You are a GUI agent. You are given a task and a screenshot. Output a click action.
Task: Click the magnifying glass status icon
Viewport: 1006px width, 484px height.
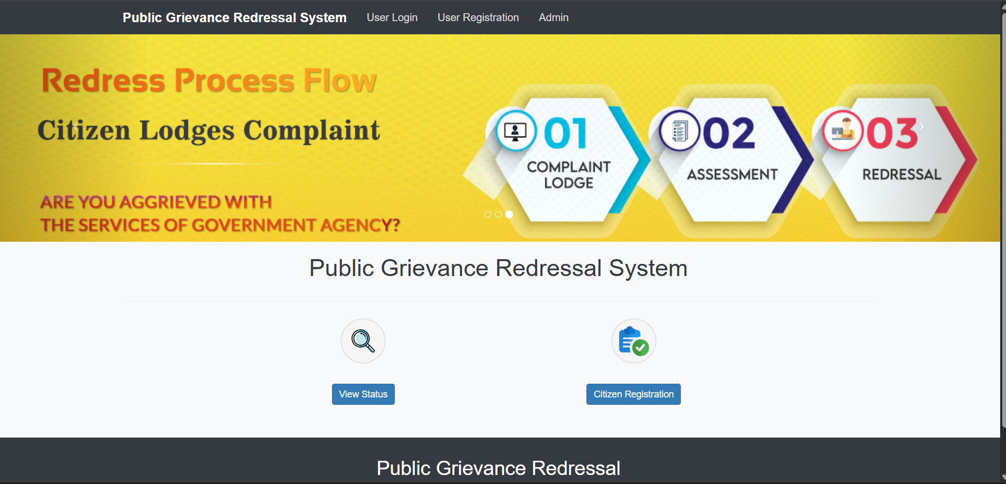(363, 340)
